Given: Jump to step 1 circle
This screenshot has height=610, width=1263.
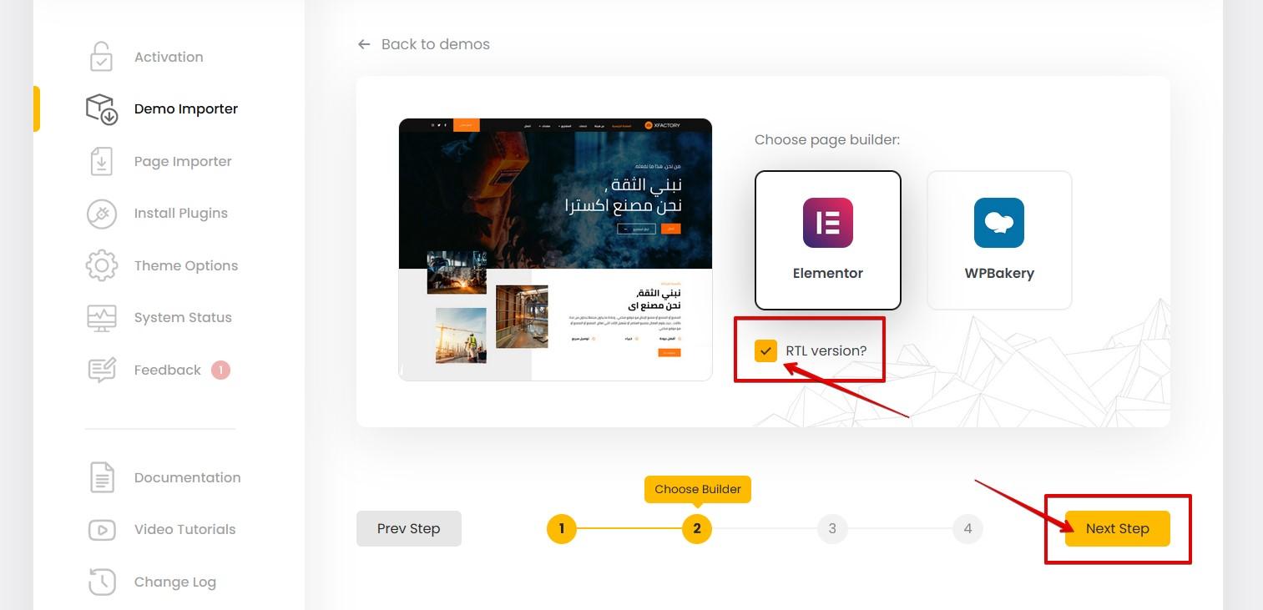Looking at the screenshot, I should pos(562,528).
